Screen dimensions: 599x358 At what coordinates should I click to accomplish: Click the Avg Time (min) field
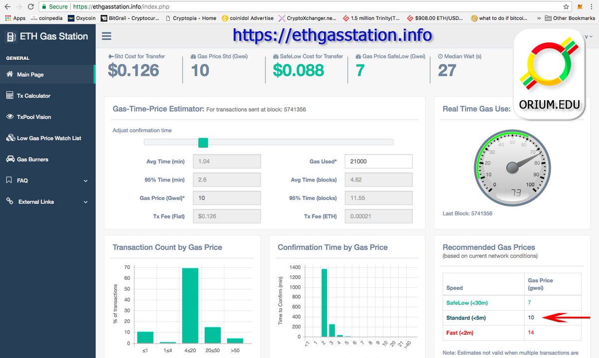[227, 162]
